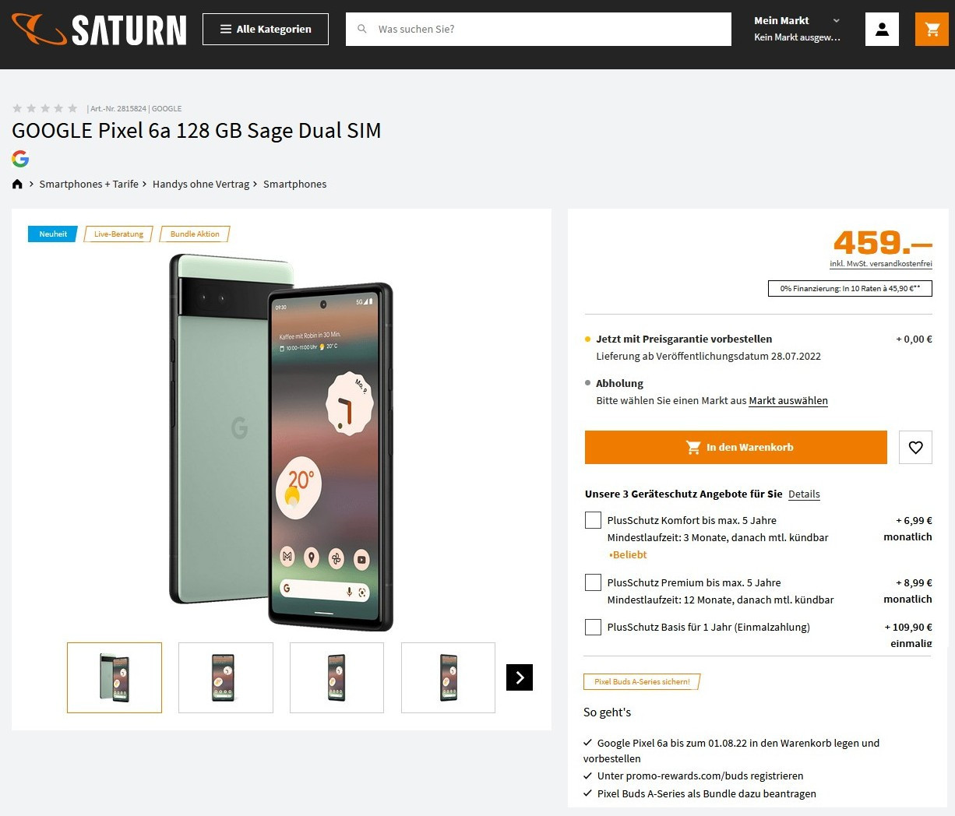Enable PlusSchutz Premium checkbox
The height and width of the screenshot is (816, 955).
click(x=593, y=583)
